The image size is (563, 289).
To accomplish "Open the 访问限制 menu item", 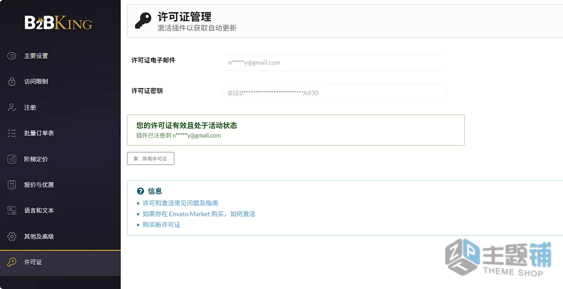I will (60, 81).
